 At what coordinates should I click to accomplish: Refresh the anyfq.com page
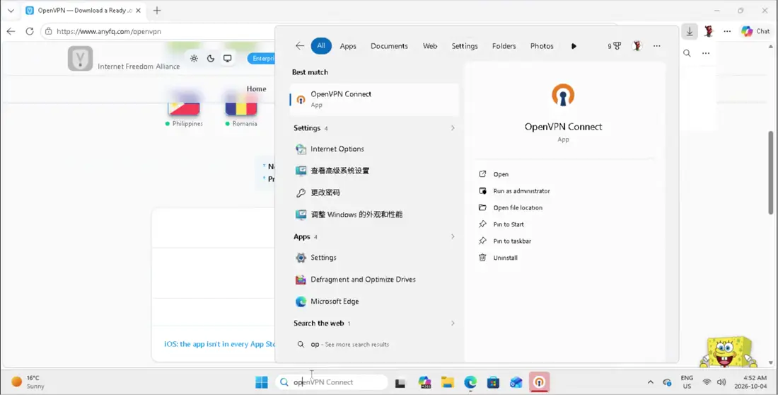[30, 31]
